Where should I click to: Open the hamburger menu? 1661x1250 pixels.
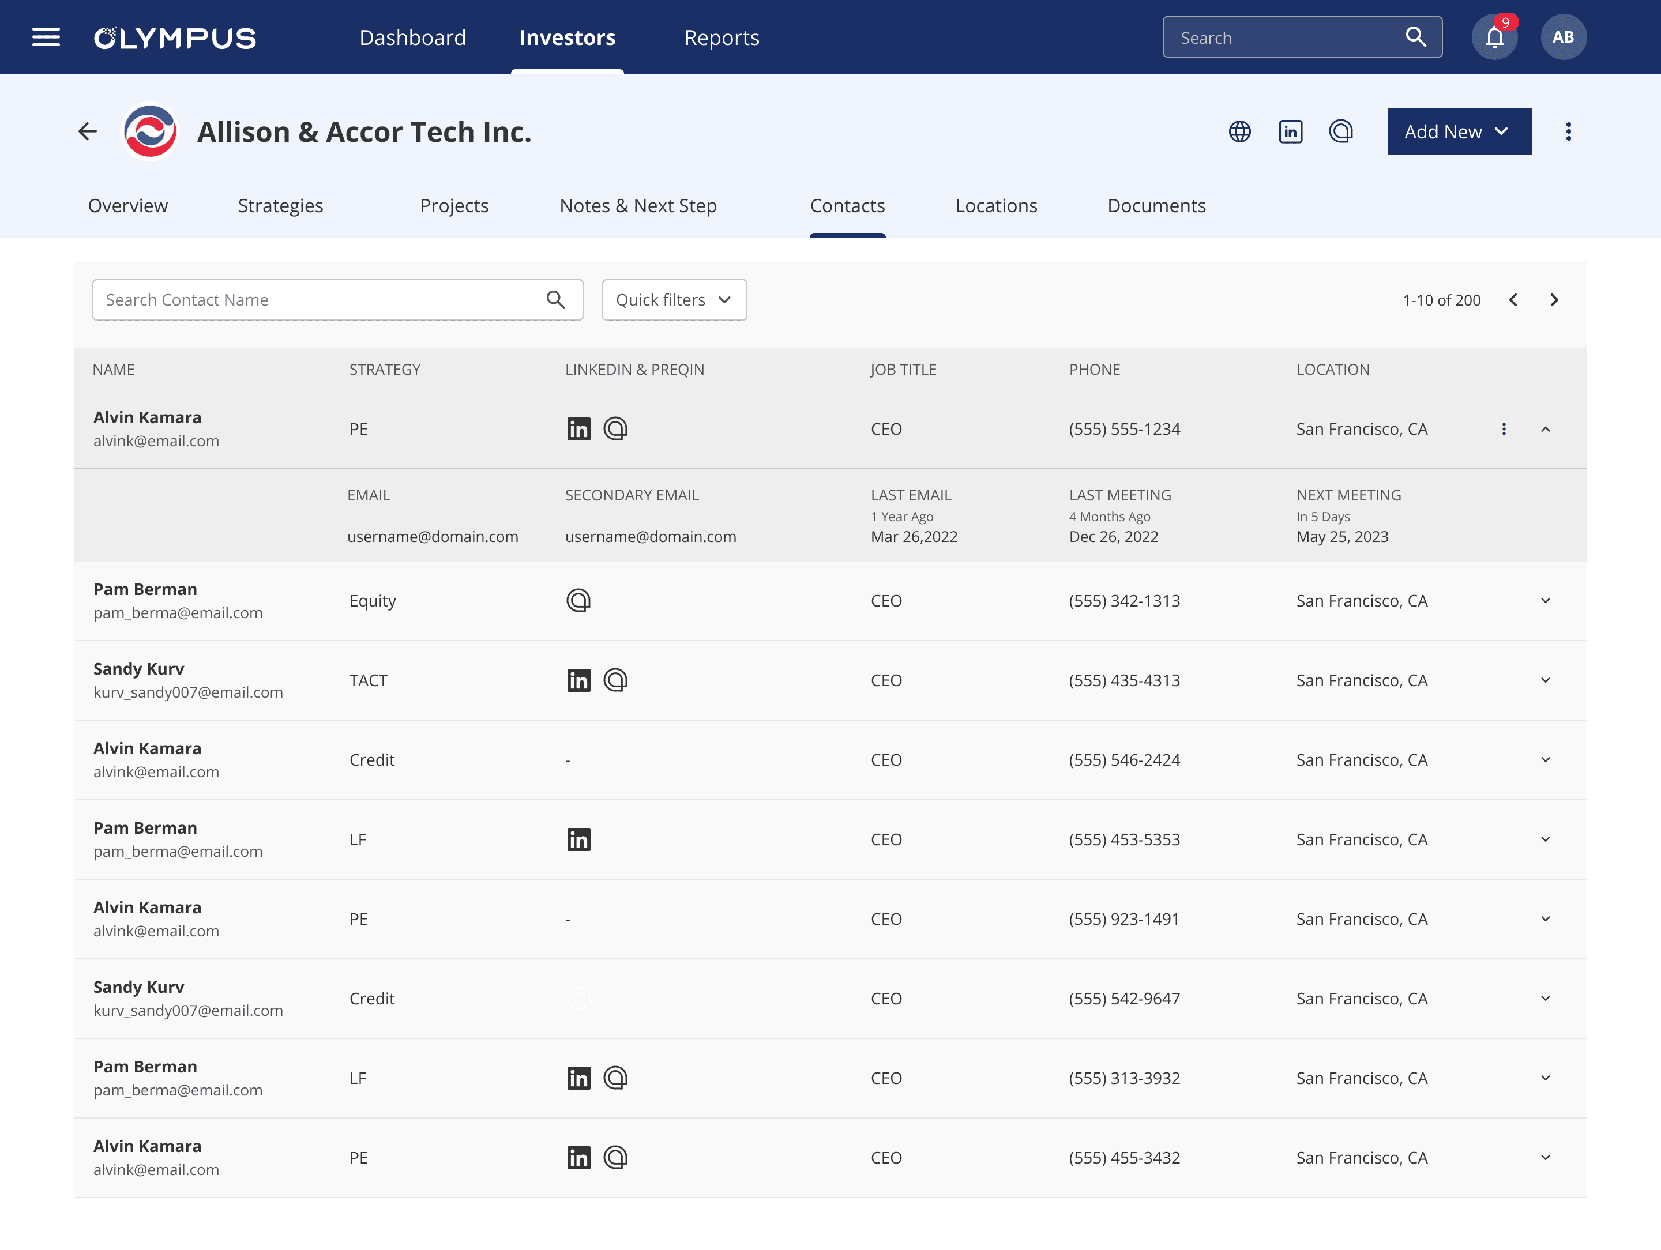click(46, 37)
